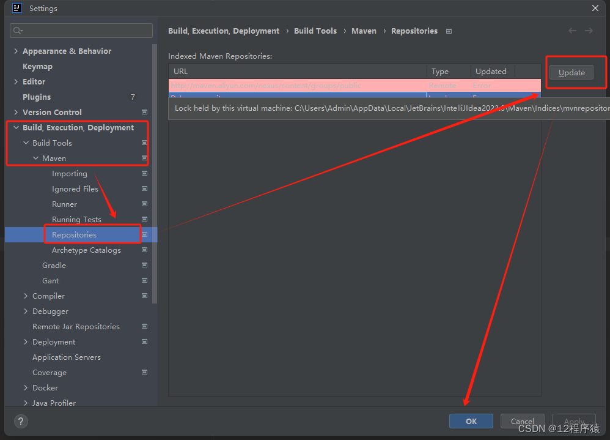This screenshot has height=440, width=610.
Task: Click project-level icon beside Gant
Action: (144, 280)
